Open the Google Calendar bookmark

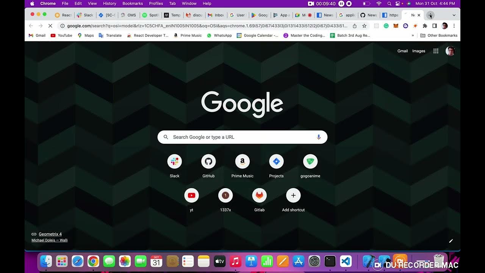pos(258,35)
